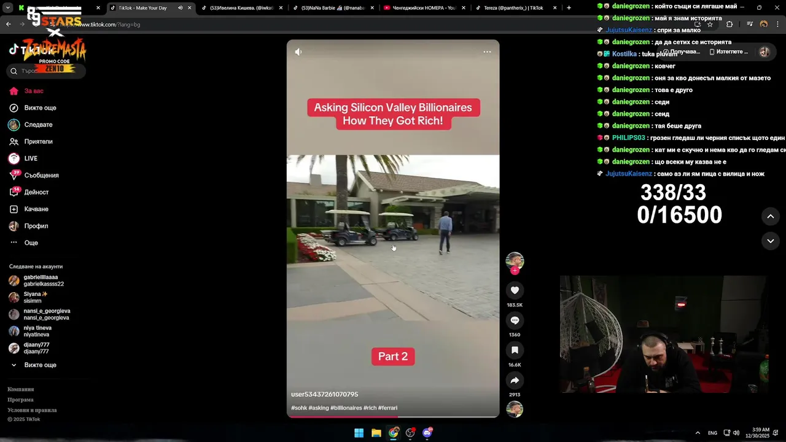This screenshot has height=442, width=786.
Task: Mute the TikTok video with speaker icon
Action: pos(298,52)
